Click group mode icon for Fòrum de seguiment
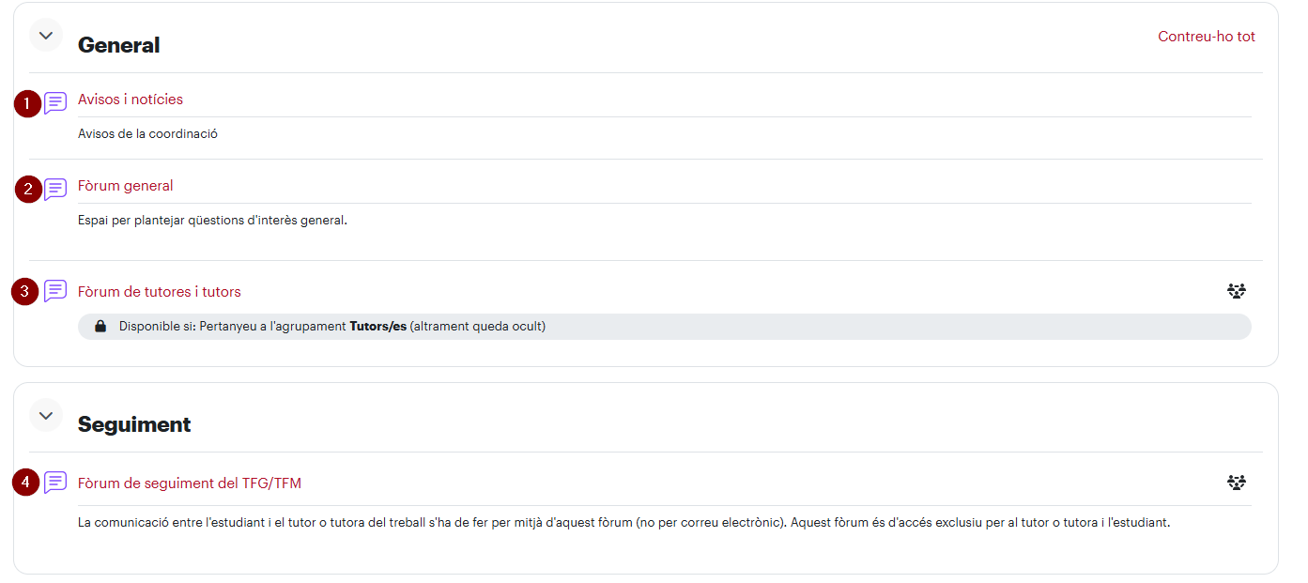 tap(1237, 483)
